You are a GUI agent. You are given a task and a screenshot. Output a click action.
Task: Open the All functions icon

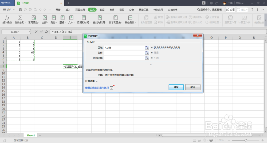[x=45, y=18]
